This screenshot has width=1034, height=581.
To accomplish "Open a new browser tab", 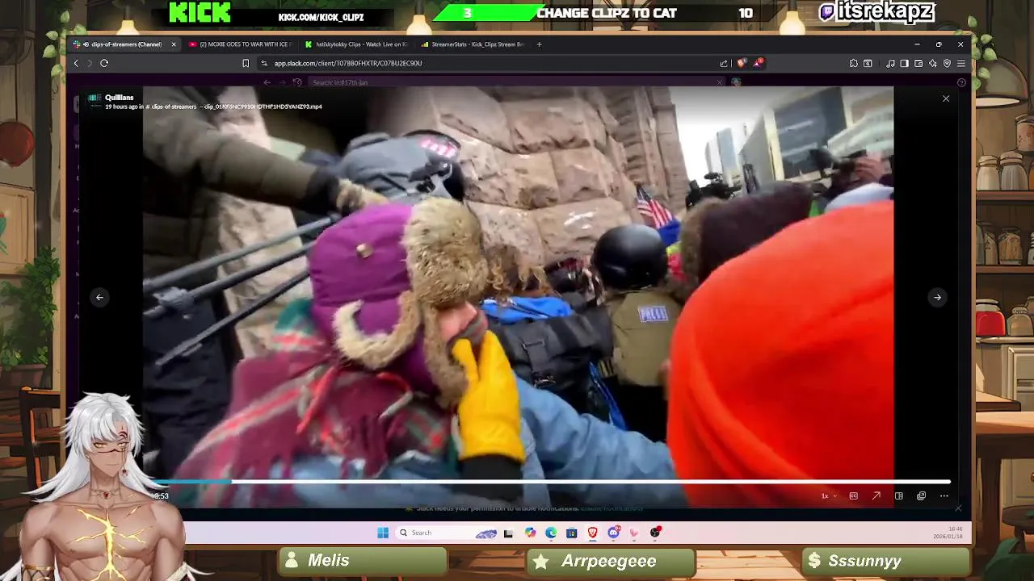I will point(540,44).
